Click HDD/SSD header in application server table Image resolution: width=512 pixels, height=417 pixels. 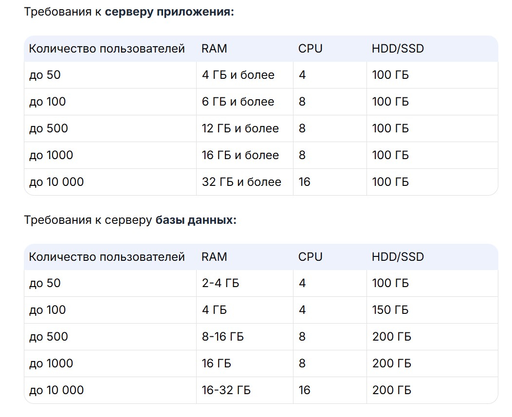pyautogui.click(x=398, y=49)
